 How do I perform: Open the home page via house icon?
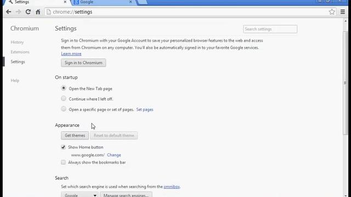(38, 12)
